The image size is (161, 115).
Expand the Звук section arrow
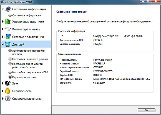3,83
